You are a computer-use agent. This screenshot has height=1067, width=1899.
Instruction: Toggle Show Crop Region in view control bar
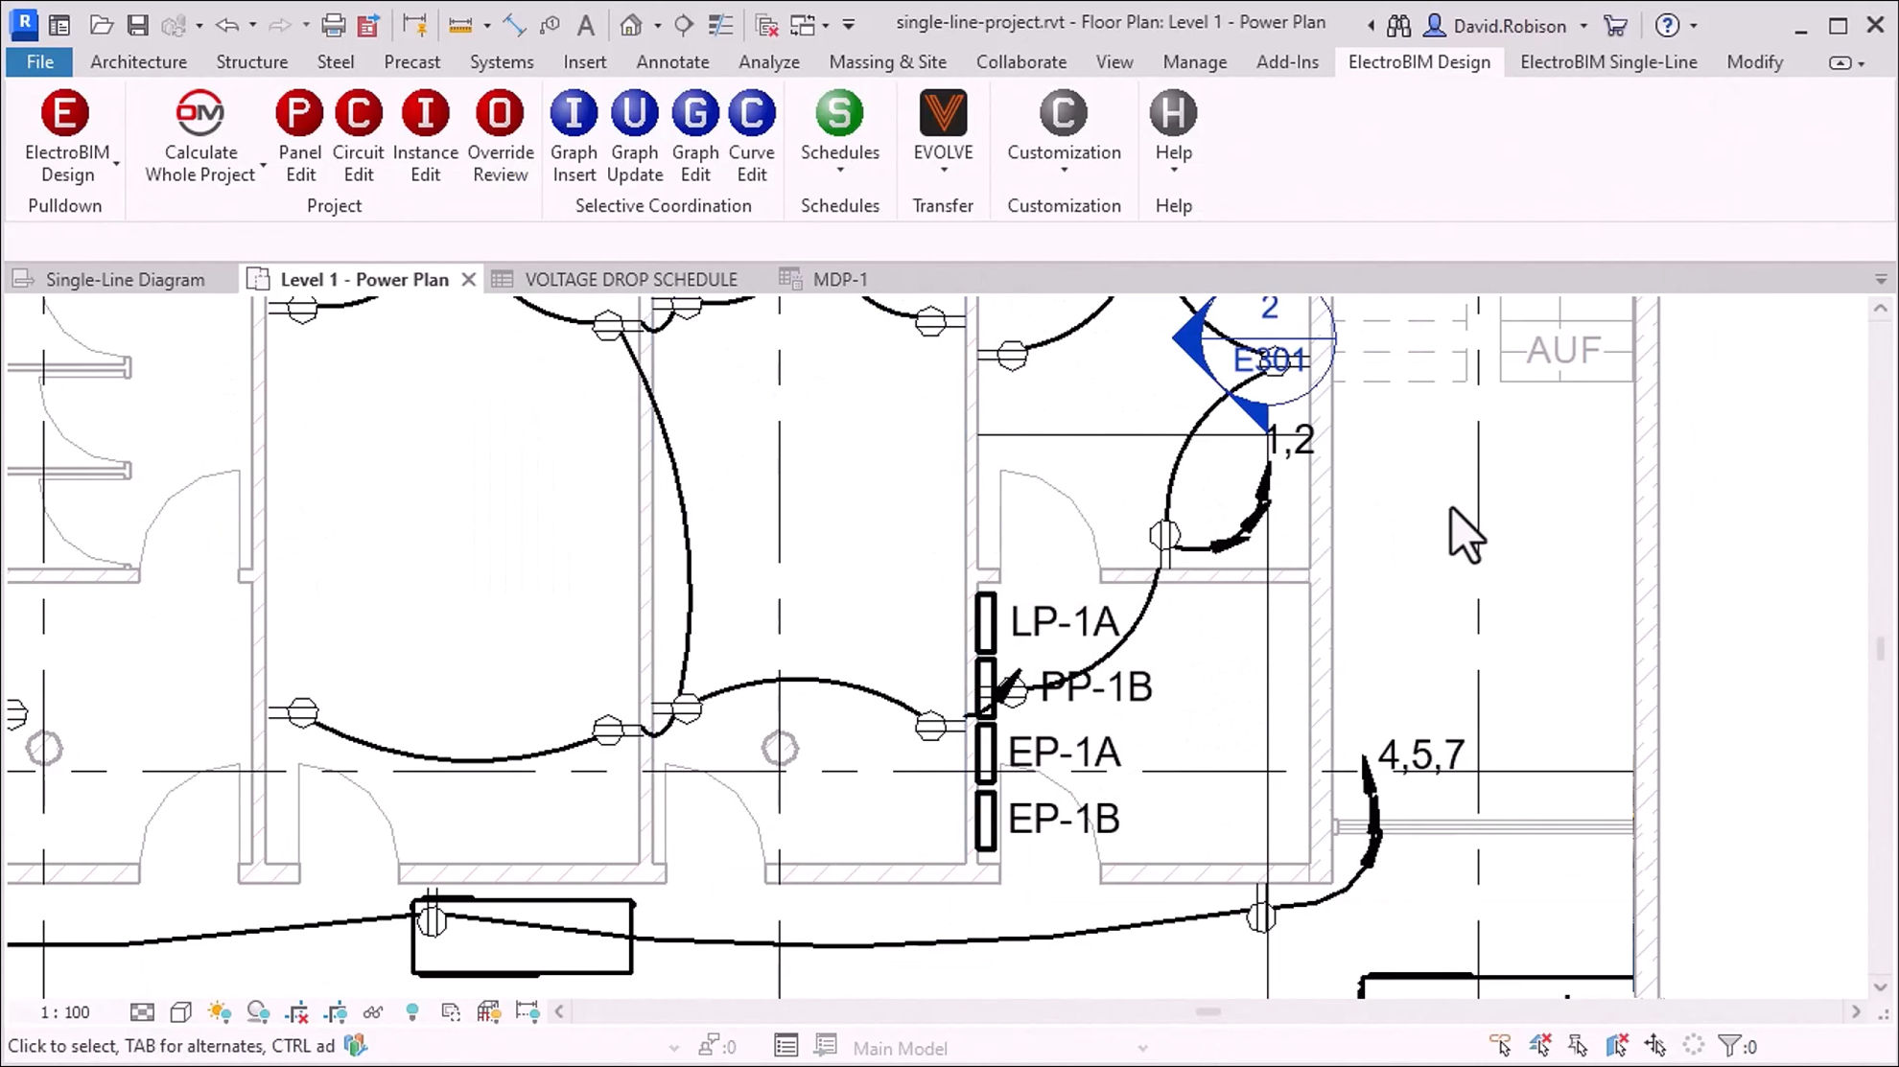click(336, 1012)
